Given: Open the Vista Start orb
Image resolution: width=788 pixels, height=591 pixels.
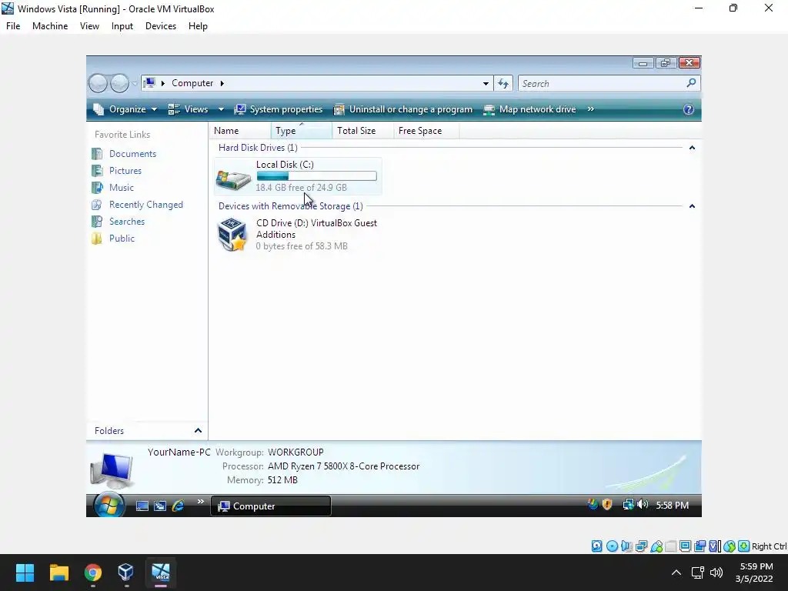Looking at the screenshot, I should click(x=109, y=505).
